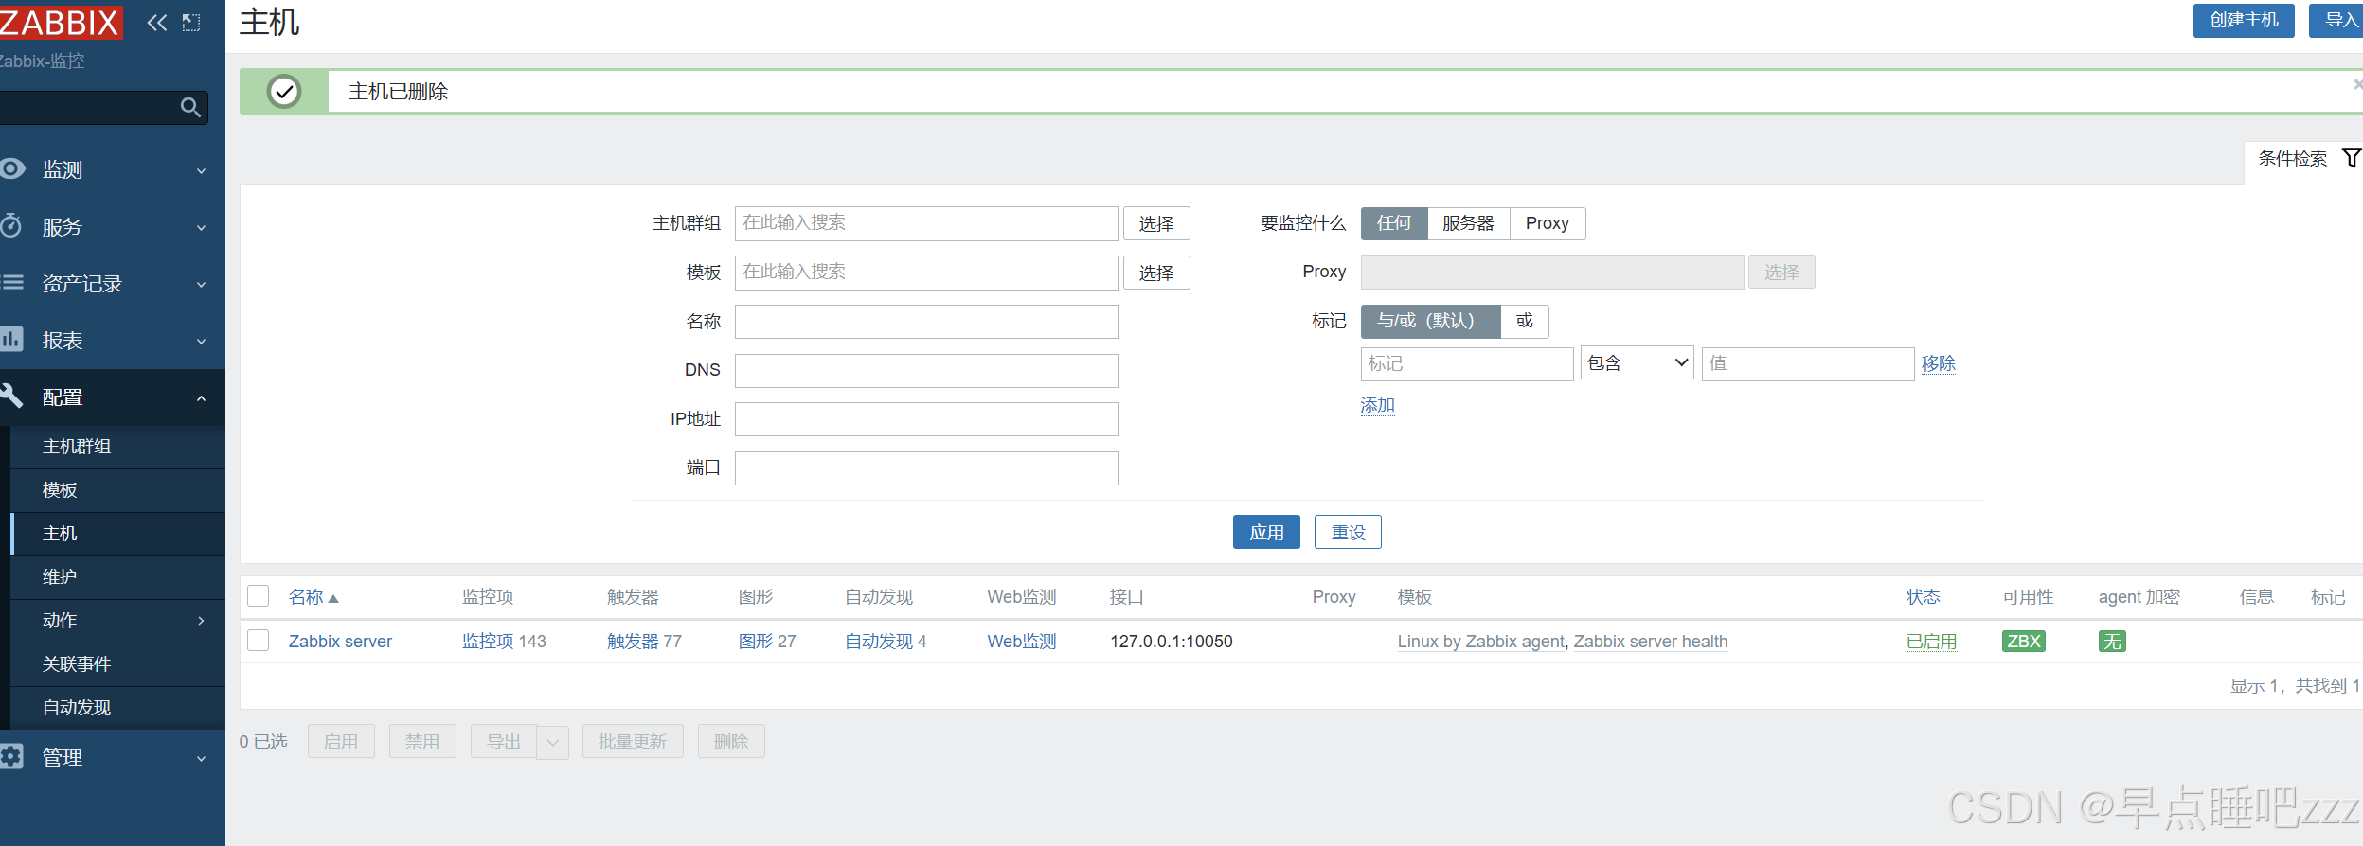Open the Zabbix server host link

(340, 642)
